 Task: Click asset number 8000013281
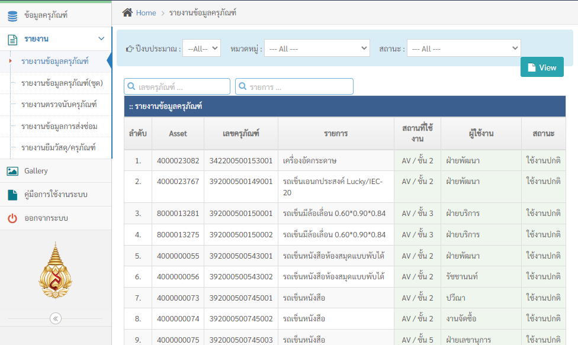tap(178, 213)
